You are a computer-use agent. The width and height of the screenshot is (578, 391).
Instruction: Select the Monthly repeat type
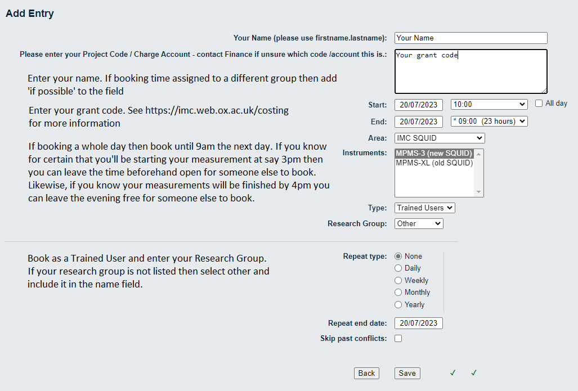[x=398, y=292]
